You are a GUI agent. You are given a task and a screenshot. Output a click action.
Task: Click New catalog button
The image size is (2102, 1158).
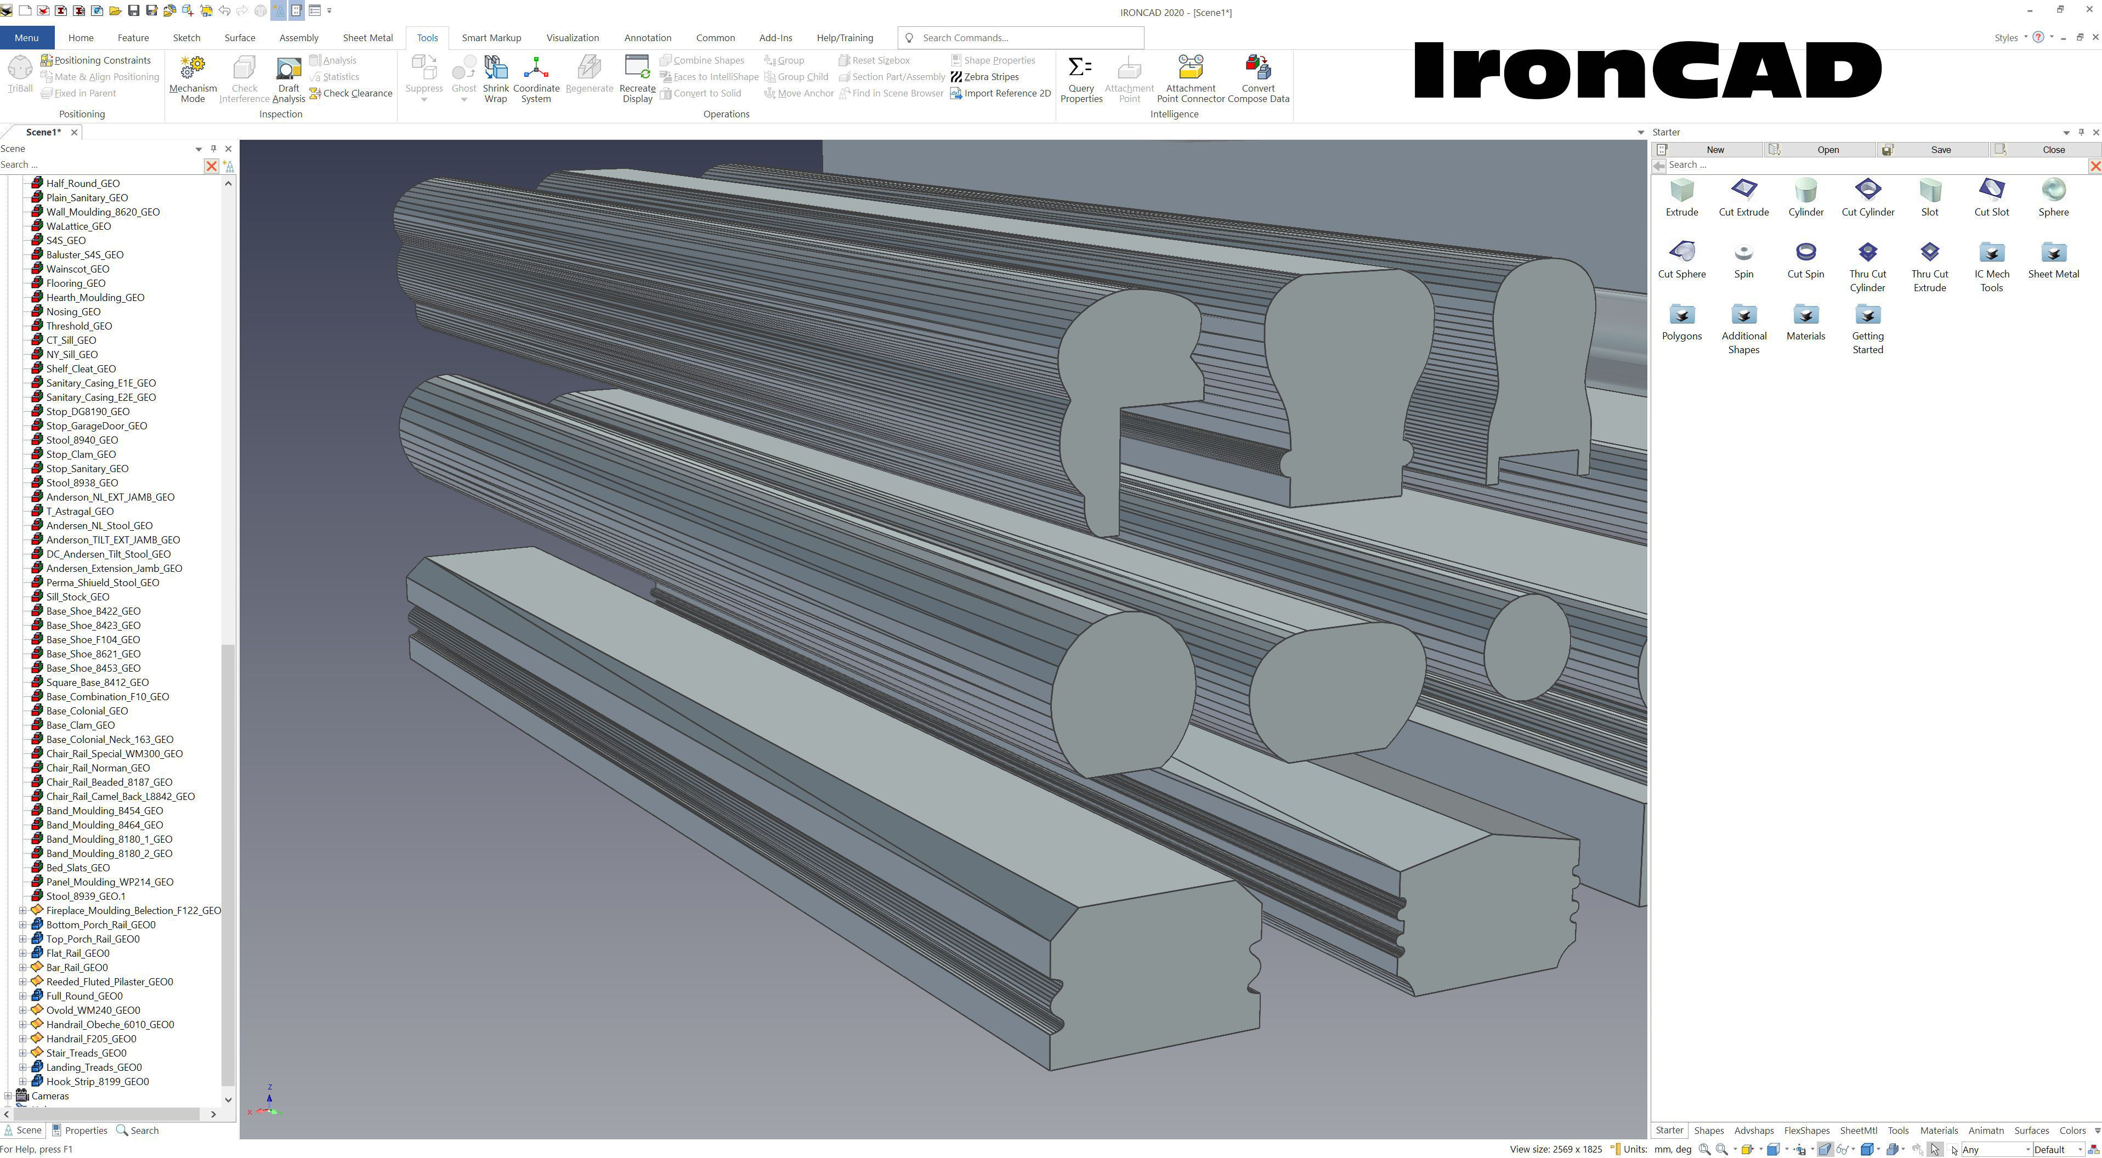pos(1707,149)
